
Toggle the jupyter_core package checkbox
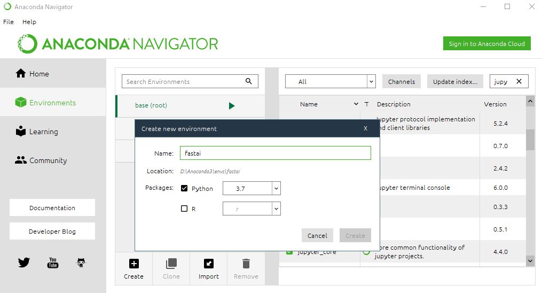click(x=289, y=252)
